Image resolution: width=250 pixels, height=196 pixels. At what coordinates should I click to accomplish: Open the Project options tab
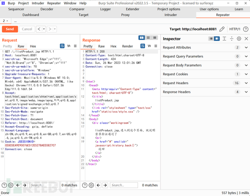169,9
